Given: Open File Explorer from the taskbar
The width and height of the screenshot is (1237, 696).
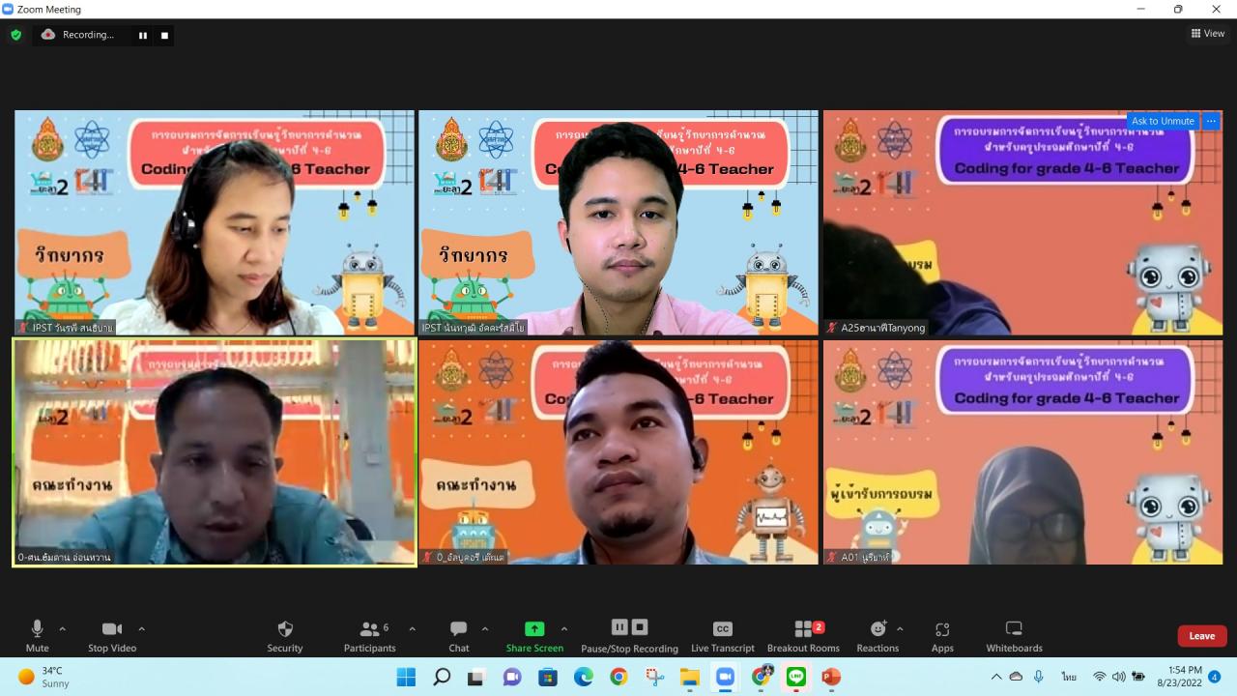Looking at the screenshot, I should coord(690,677).
